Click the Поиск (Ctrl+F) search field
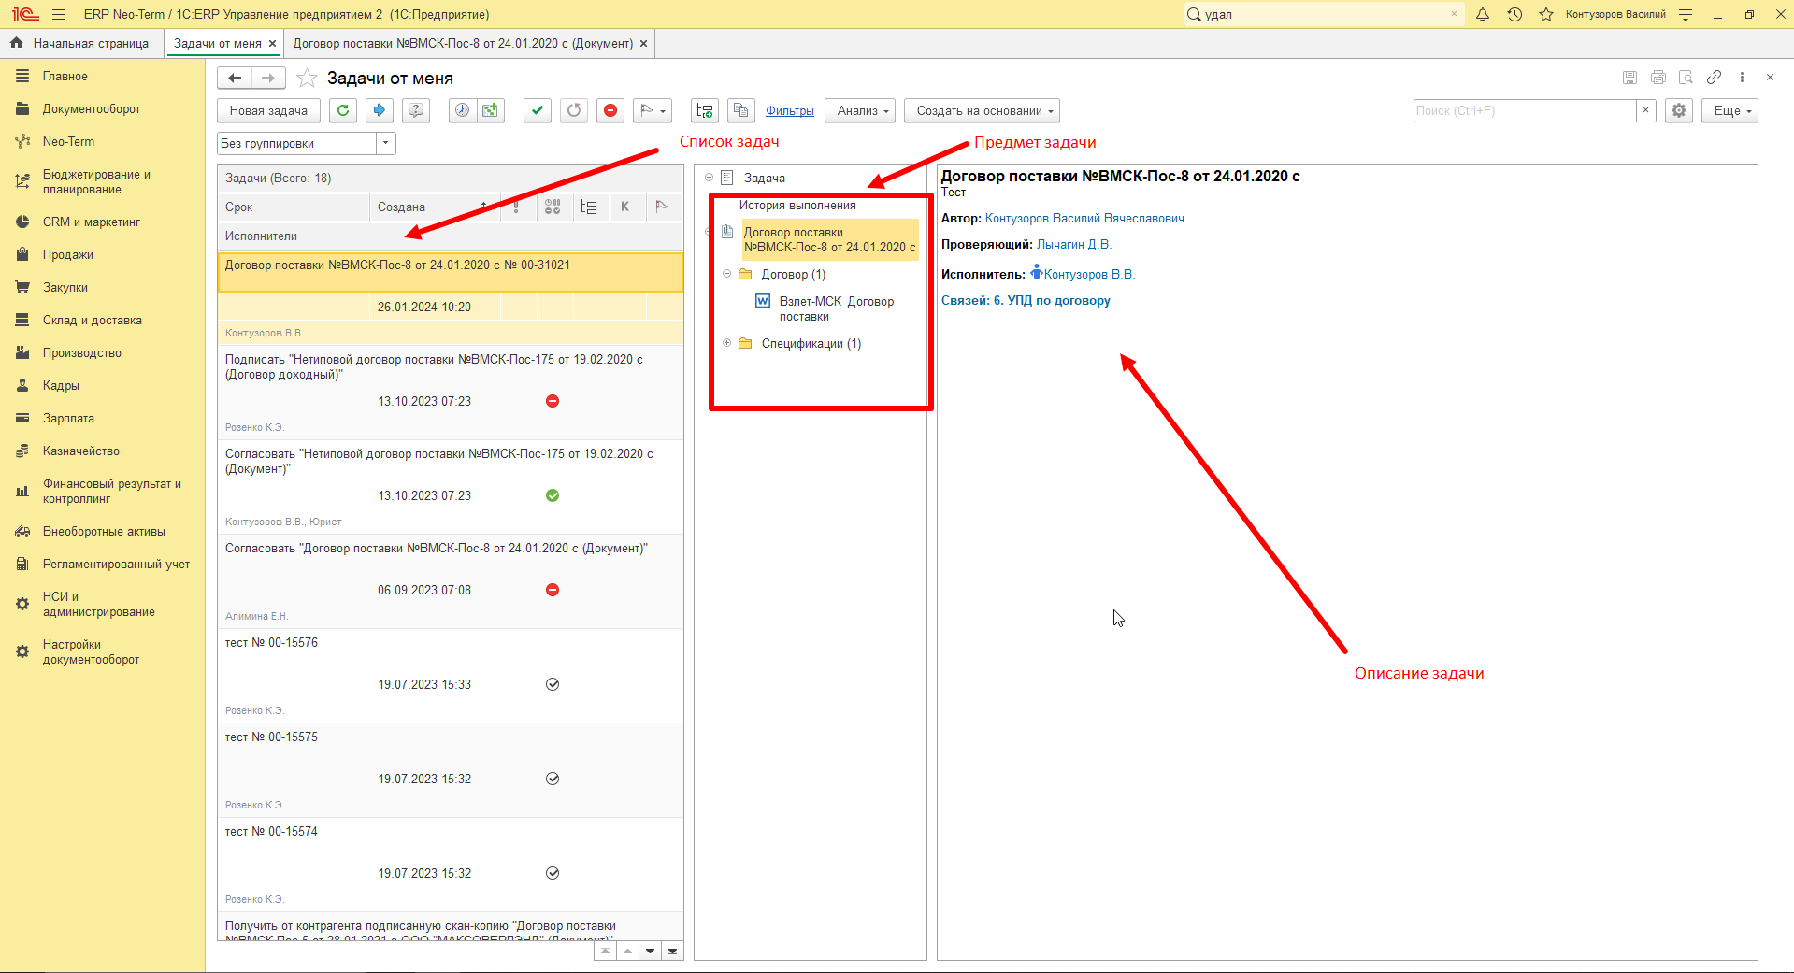The width and height of the screenshot is (1794, 973). 1525,110
